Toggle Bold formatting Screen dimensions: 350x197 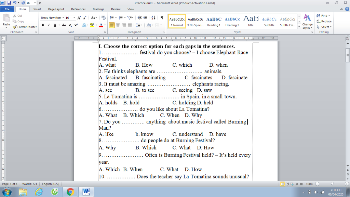coord(43,25)
